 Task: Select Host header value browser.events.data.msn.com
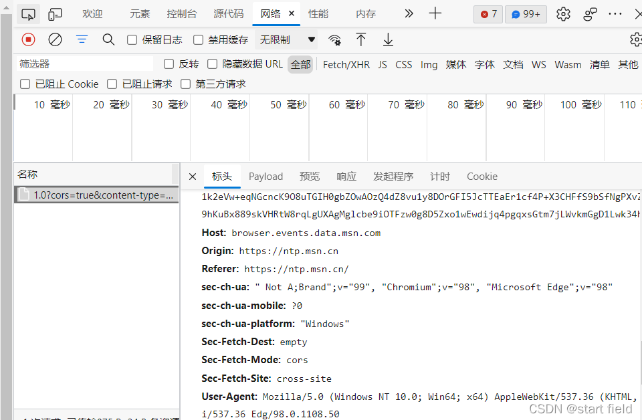tap(306, 233)
